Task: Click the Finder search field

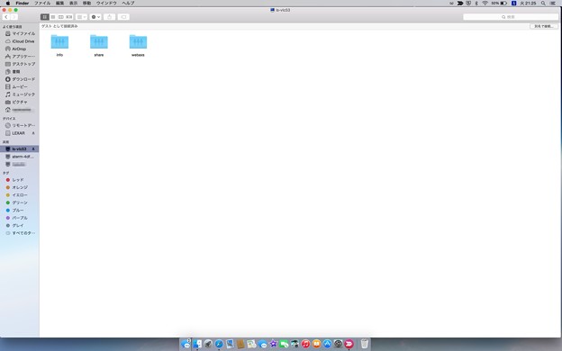Action: point(511,17)
